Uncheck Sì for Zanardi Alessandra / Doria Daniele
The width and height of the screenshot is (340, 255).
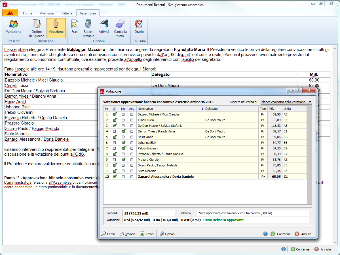115,177
